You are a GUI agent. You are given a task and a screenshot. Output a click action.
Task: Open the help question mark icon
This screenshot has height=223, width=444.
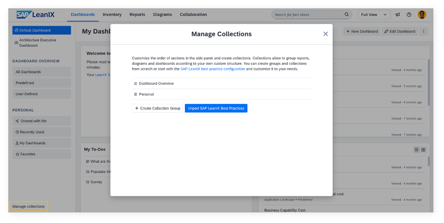409,15
